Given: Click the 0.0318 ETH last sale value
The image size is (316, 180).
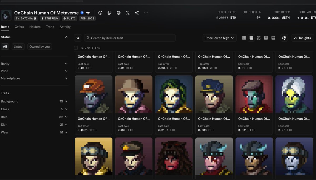Looking at the screenshot, I should pos(247,130).
